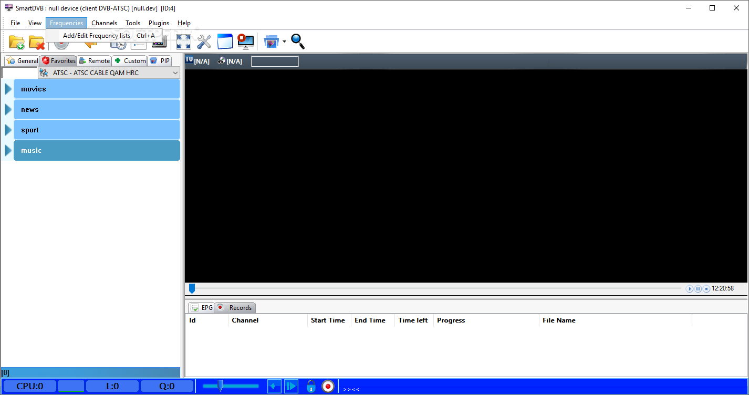Open the Plugins menu
Image resolution: width=749 pixels, height=395 pixels.
[x=159, y=23]
